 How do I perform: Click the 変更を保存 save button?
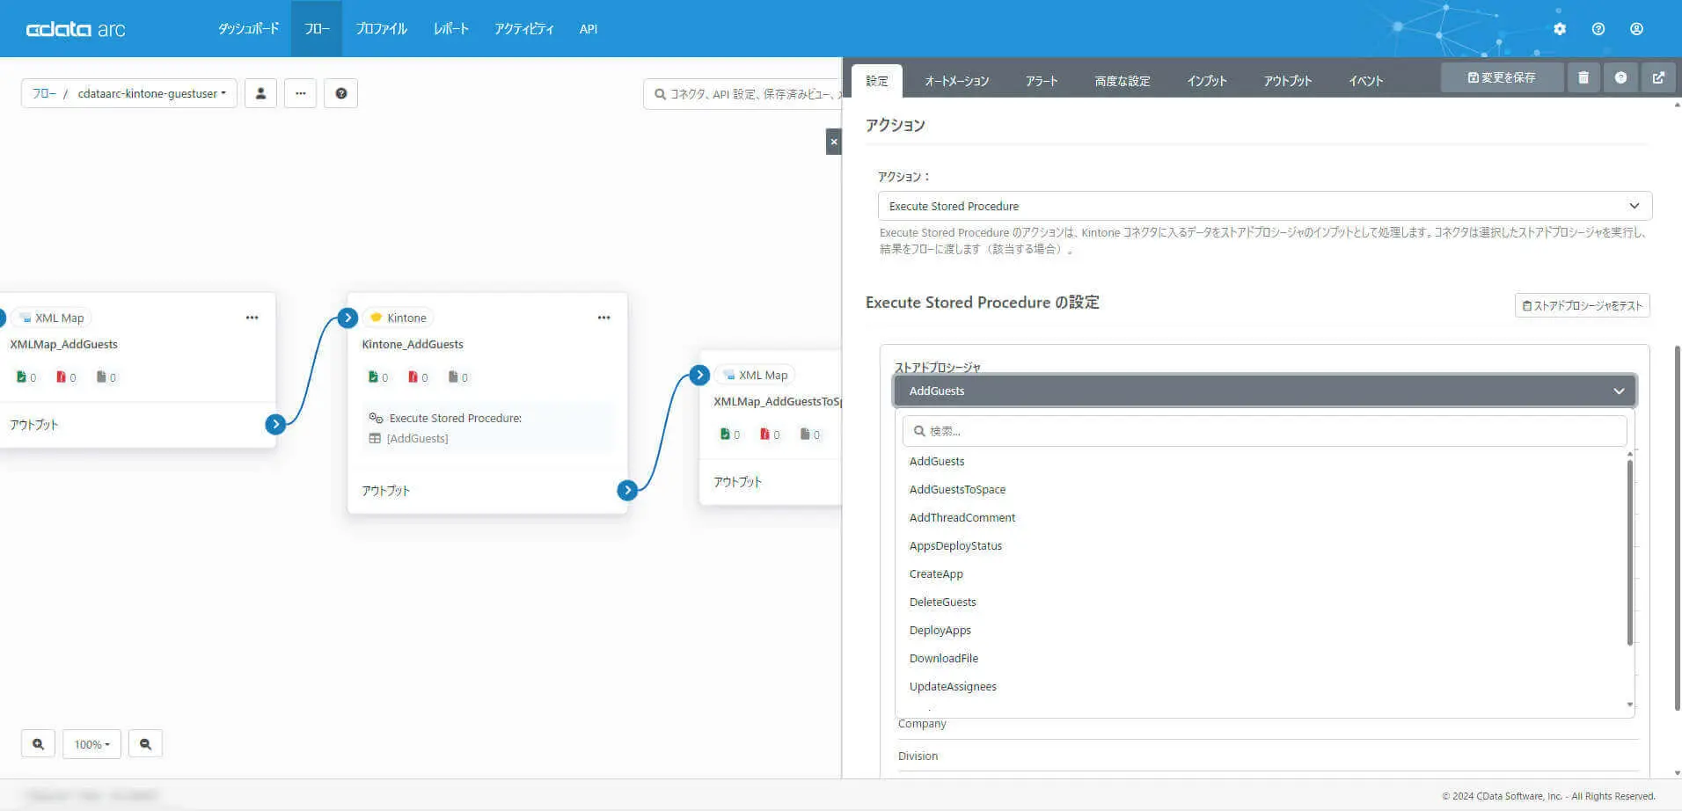pyautogui.click(x=1502, y=77)
